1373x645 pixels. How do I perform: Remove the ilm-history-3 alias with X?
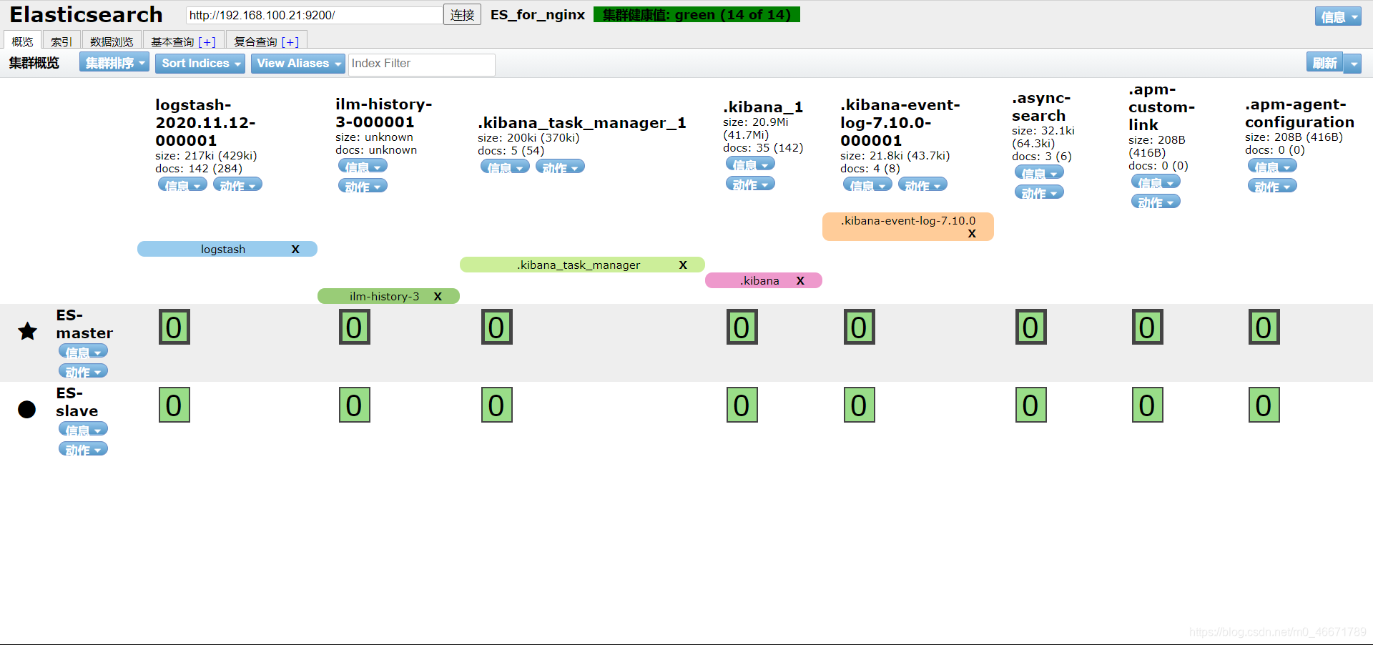coord(438,296)
